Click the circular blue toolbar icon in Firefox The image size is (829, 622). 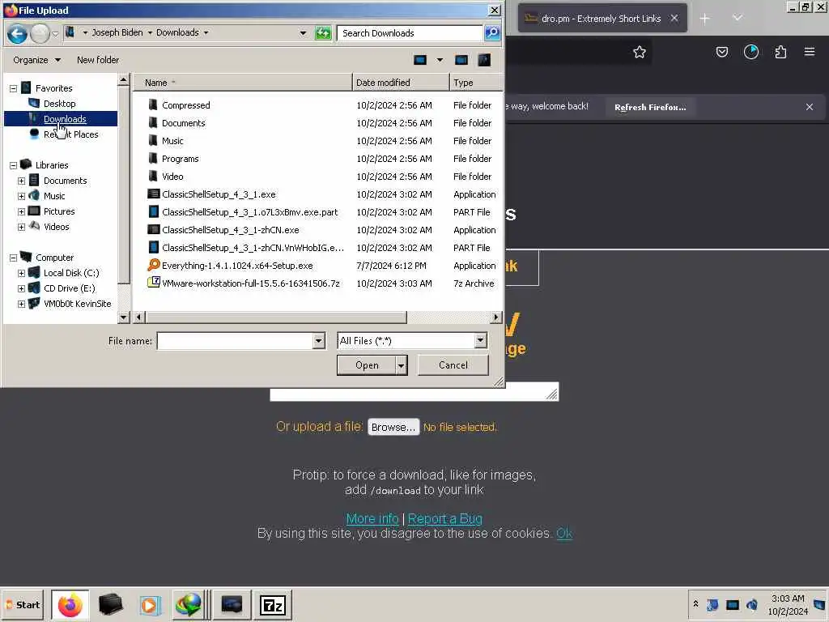point(750,52)
